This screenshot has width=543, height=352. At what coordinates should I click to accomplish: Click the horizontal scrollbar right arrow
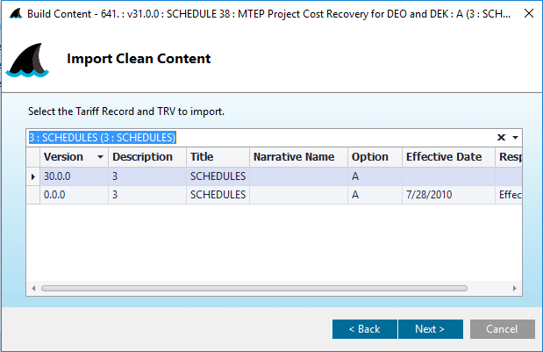[515, 288]
